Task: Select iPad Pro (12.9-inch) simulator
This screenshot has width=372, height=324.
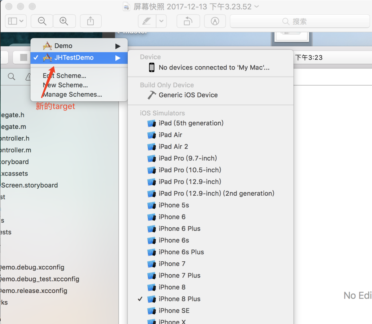Action: click(210, 182)
